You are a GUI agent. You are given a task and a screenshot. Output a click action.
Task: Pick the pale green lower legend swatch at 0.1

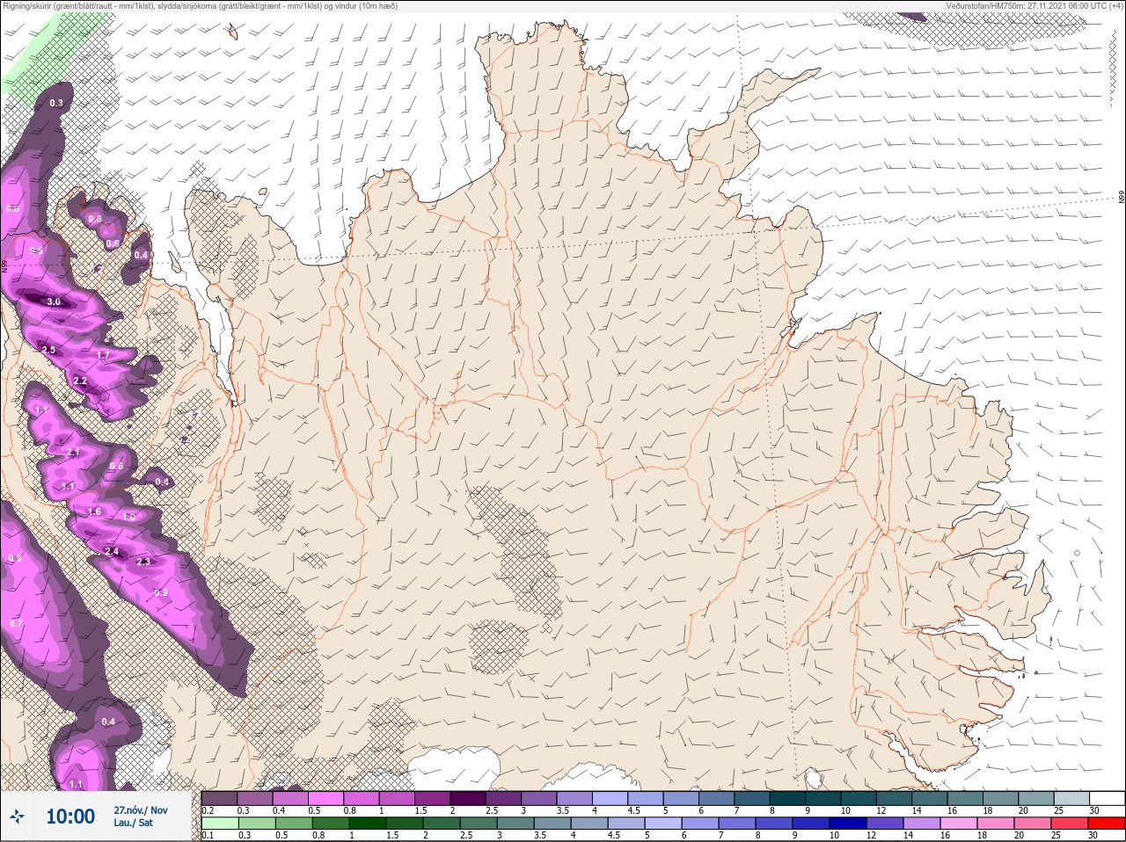point(219,824)
